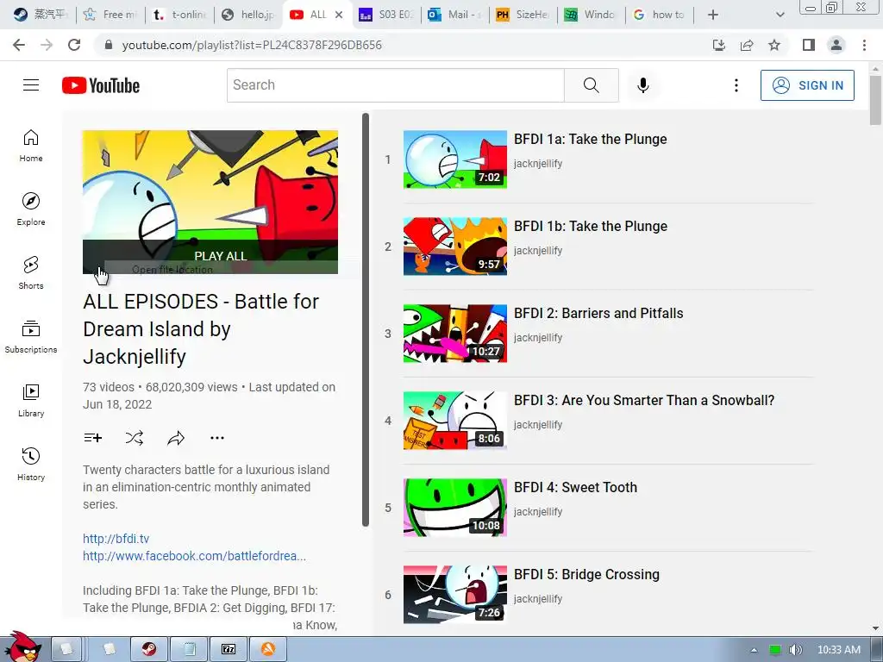The height and width of the screenshot is (662, 883).
Task: Share the playlist with arrow icon
Action: 176,437
